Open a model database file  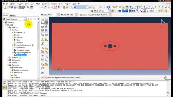(8, 7)
